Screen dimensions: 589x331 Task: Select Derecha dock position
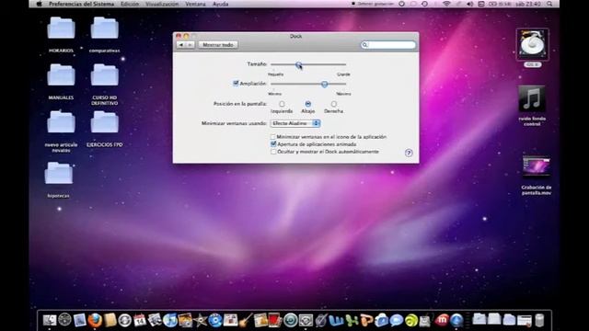333,104
